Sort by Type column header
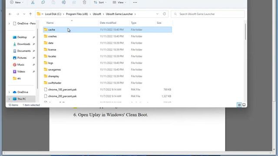The image size is (278, 156). point(133,23)
